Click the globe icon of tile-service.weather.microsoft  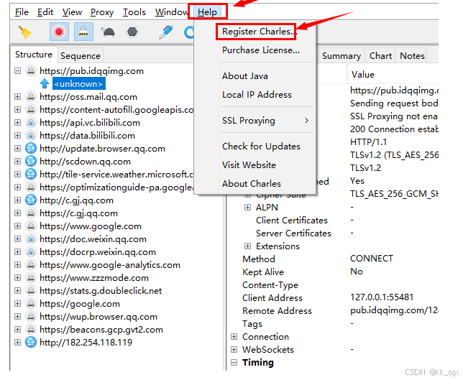[31, 175]
